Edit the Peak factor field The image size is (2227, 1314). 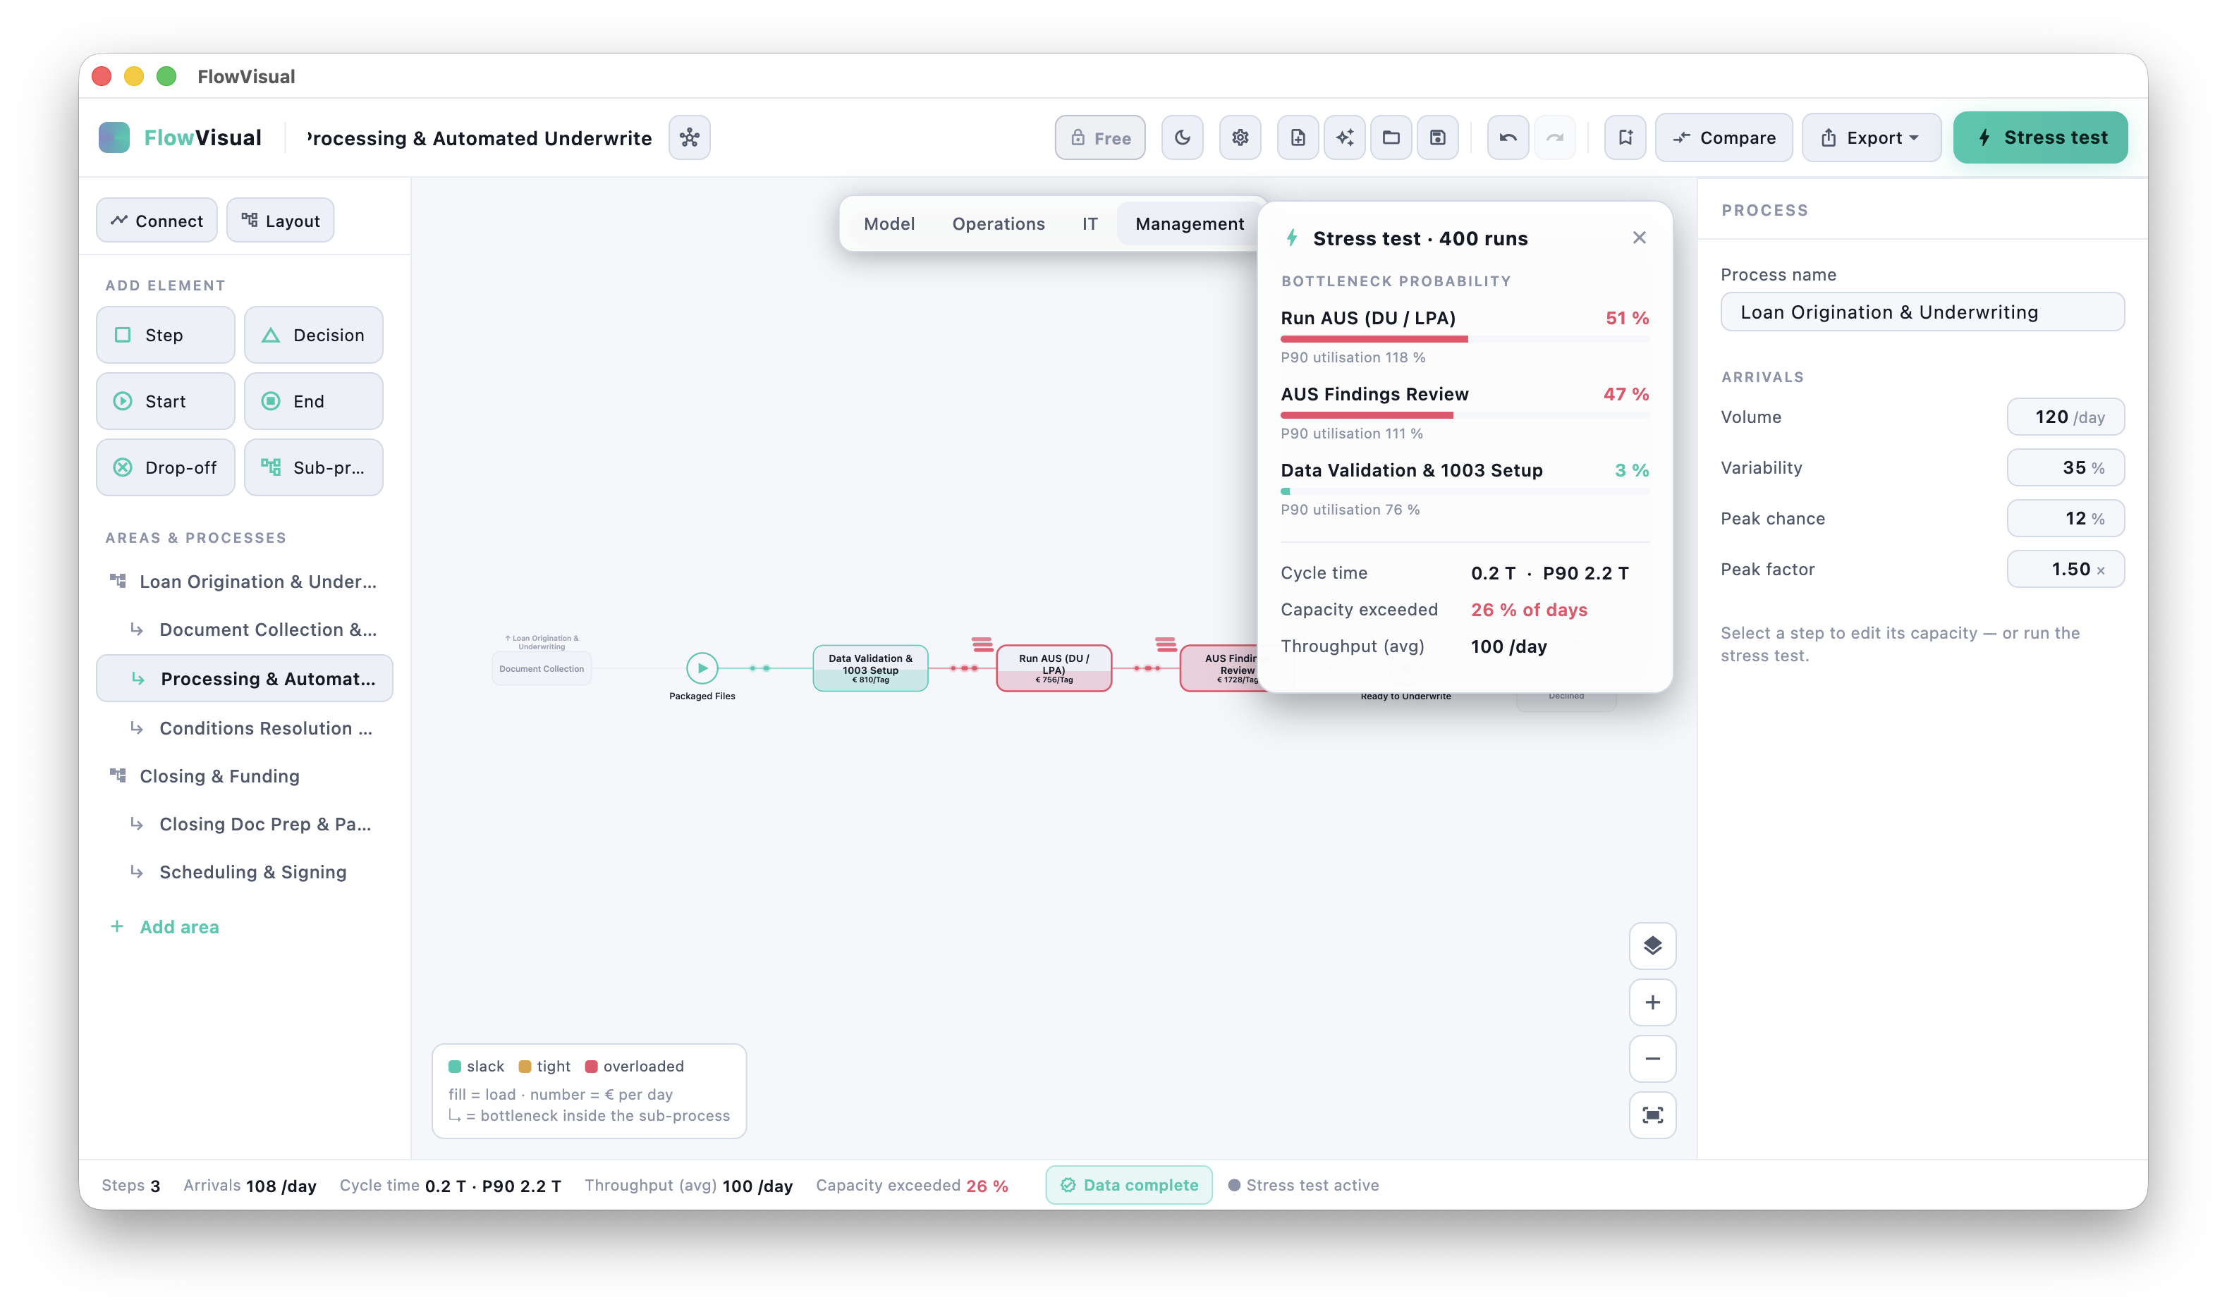pyautogui.click(x=2065, y=570)
